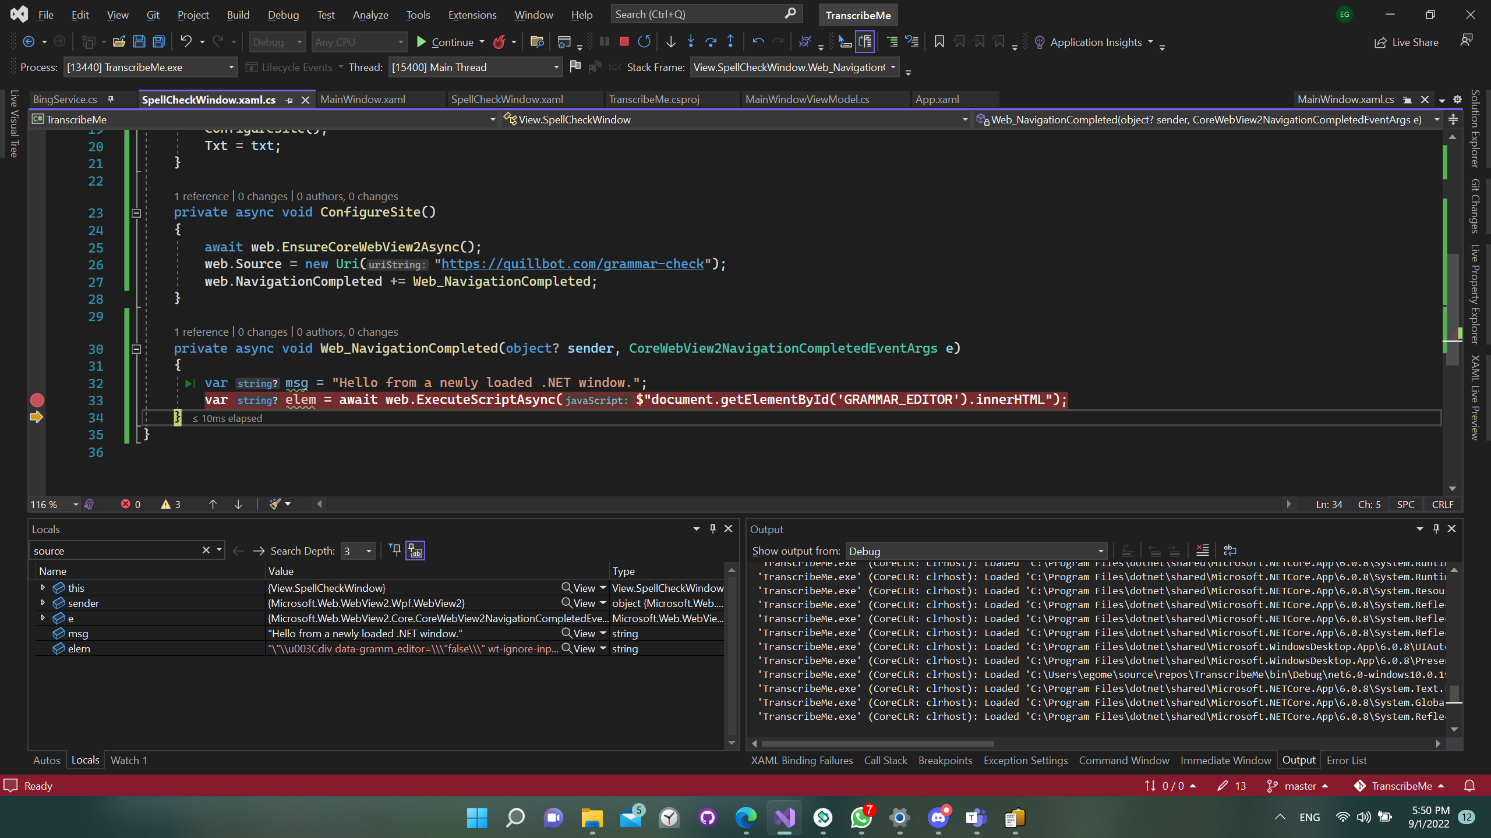Stop debugging with the red square icon
1491x838 pixels.
624,41
